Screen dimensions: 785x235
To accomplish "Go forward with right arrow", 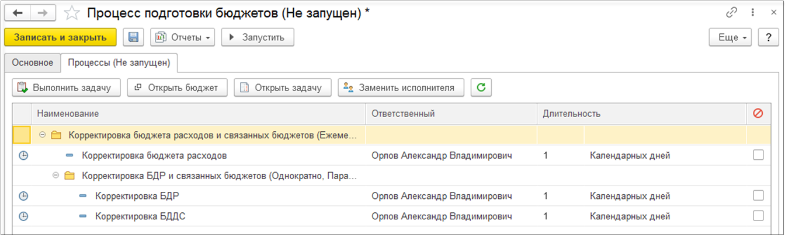I will pos(43,12).
